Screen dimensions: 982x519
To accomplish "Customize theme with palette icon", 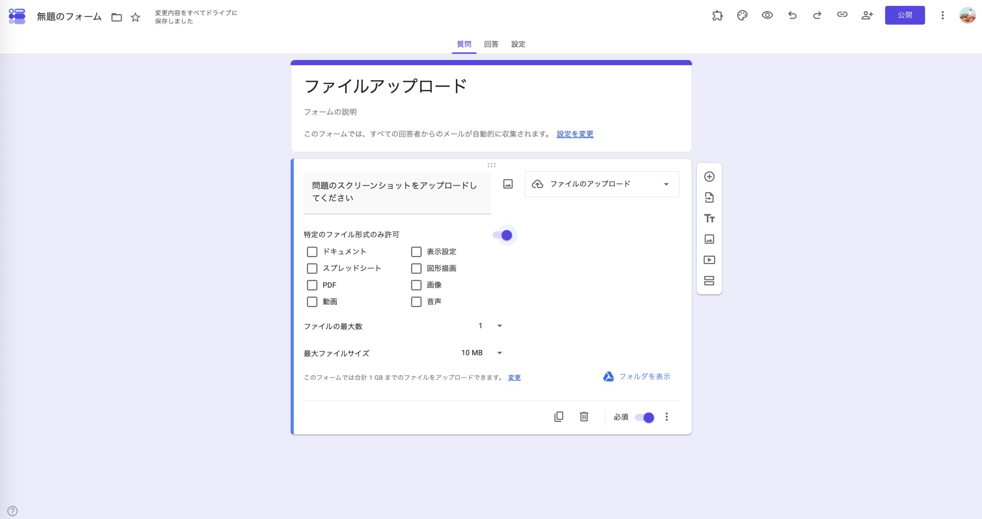I will 742,15.
